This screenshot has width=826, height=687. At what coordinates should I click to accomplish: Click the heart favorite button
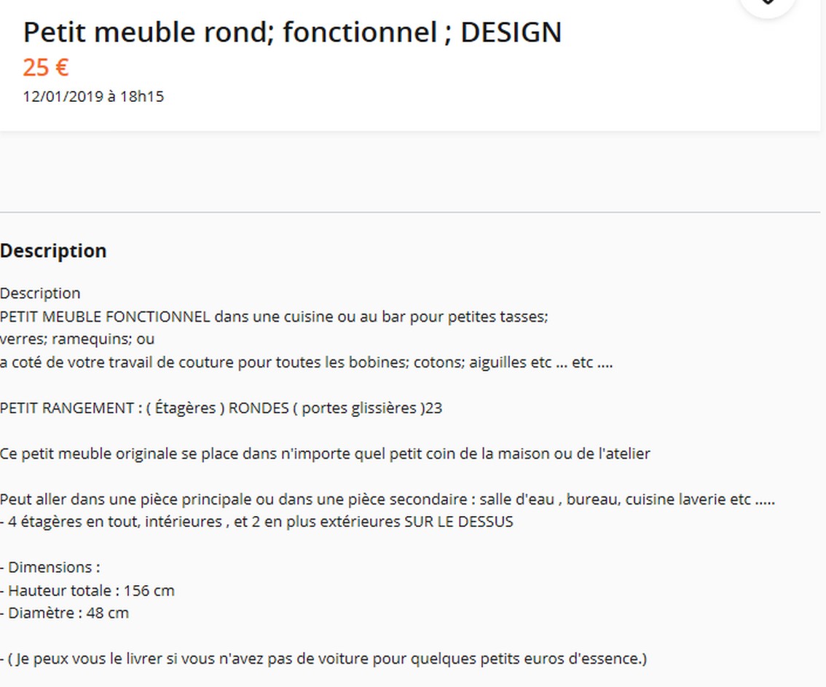click(x=767, y=4)
